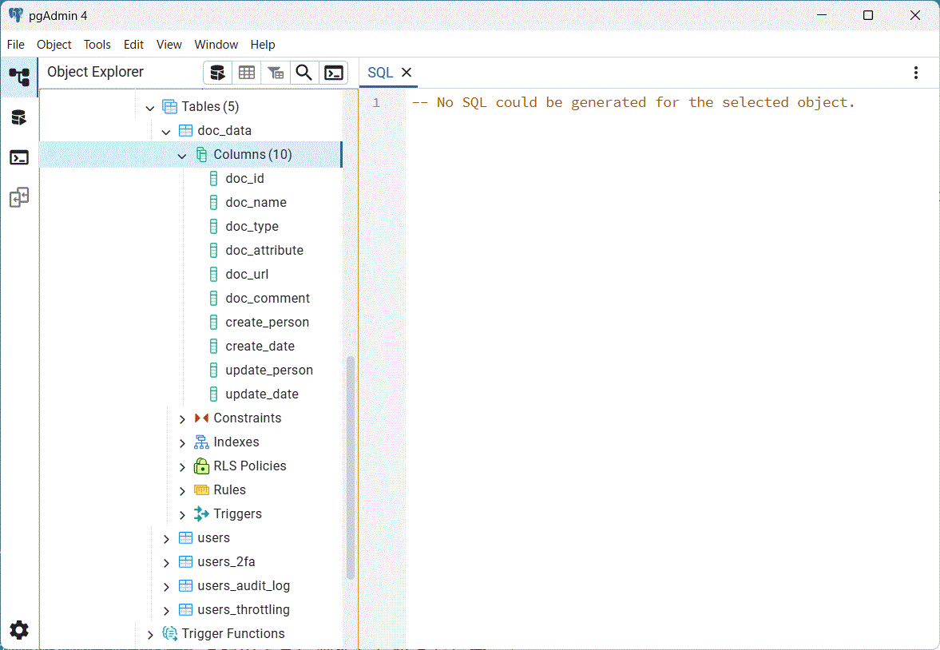Click the Object Explorer vertical scrollbar
The width and height of the screenshot is (940, 650).
[350, 467]
